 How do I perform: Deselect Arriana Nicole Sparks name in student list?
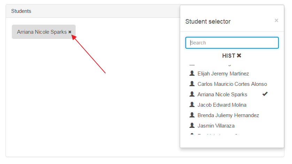coord(222,95)
